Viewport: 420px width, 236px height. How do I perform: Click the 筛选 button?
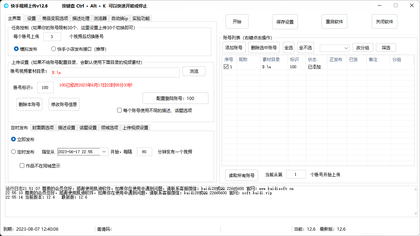pyautogui.click(x=386, y=47)
